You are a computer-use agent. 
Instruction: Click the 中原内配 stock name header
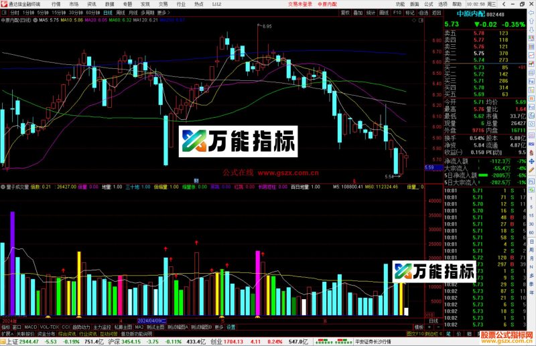coord(471,14)
